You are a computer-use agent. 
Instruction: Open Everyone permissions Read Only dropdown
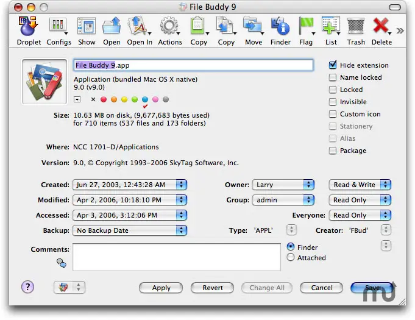pos(360,215)
